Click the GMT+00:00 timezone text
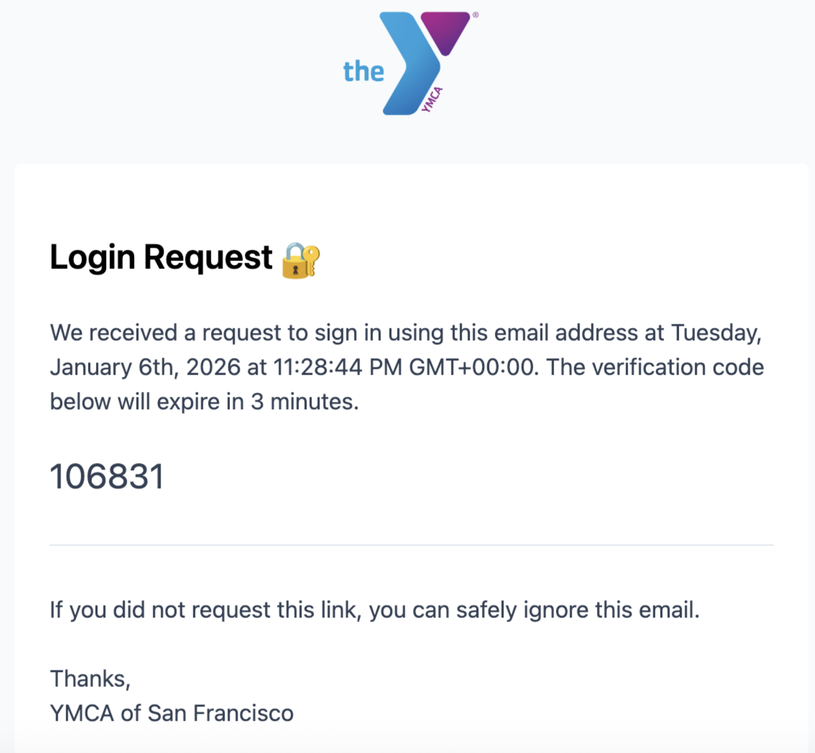The width and height of the screenshot is (815, 753). (474, 367)
